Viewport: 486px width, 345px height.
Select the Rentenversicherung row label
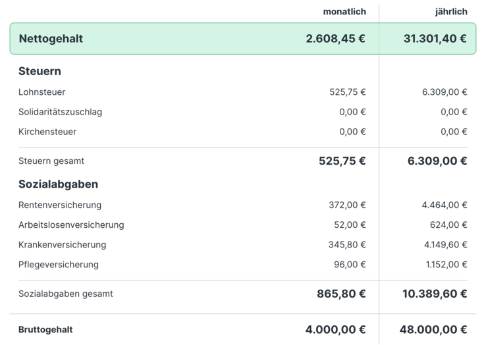pyautogui.click(x=60, y=205)
